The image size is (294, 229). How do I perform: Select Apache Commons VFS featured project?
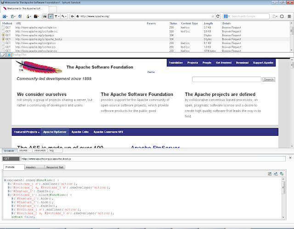coord(108,132)
